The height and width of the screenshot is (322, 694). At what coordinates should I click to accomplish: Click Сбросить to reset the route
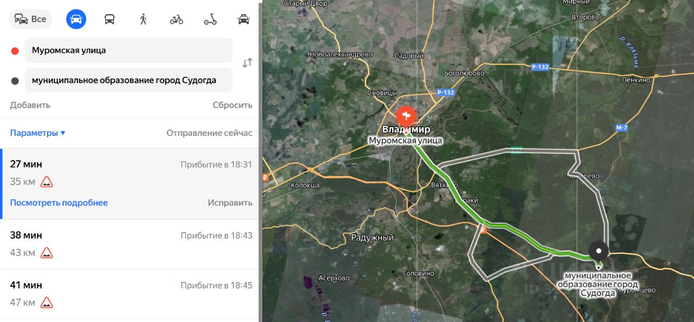coord(233,105)
